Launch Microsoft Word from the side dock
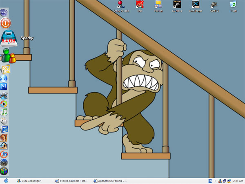 pos(4,129)
